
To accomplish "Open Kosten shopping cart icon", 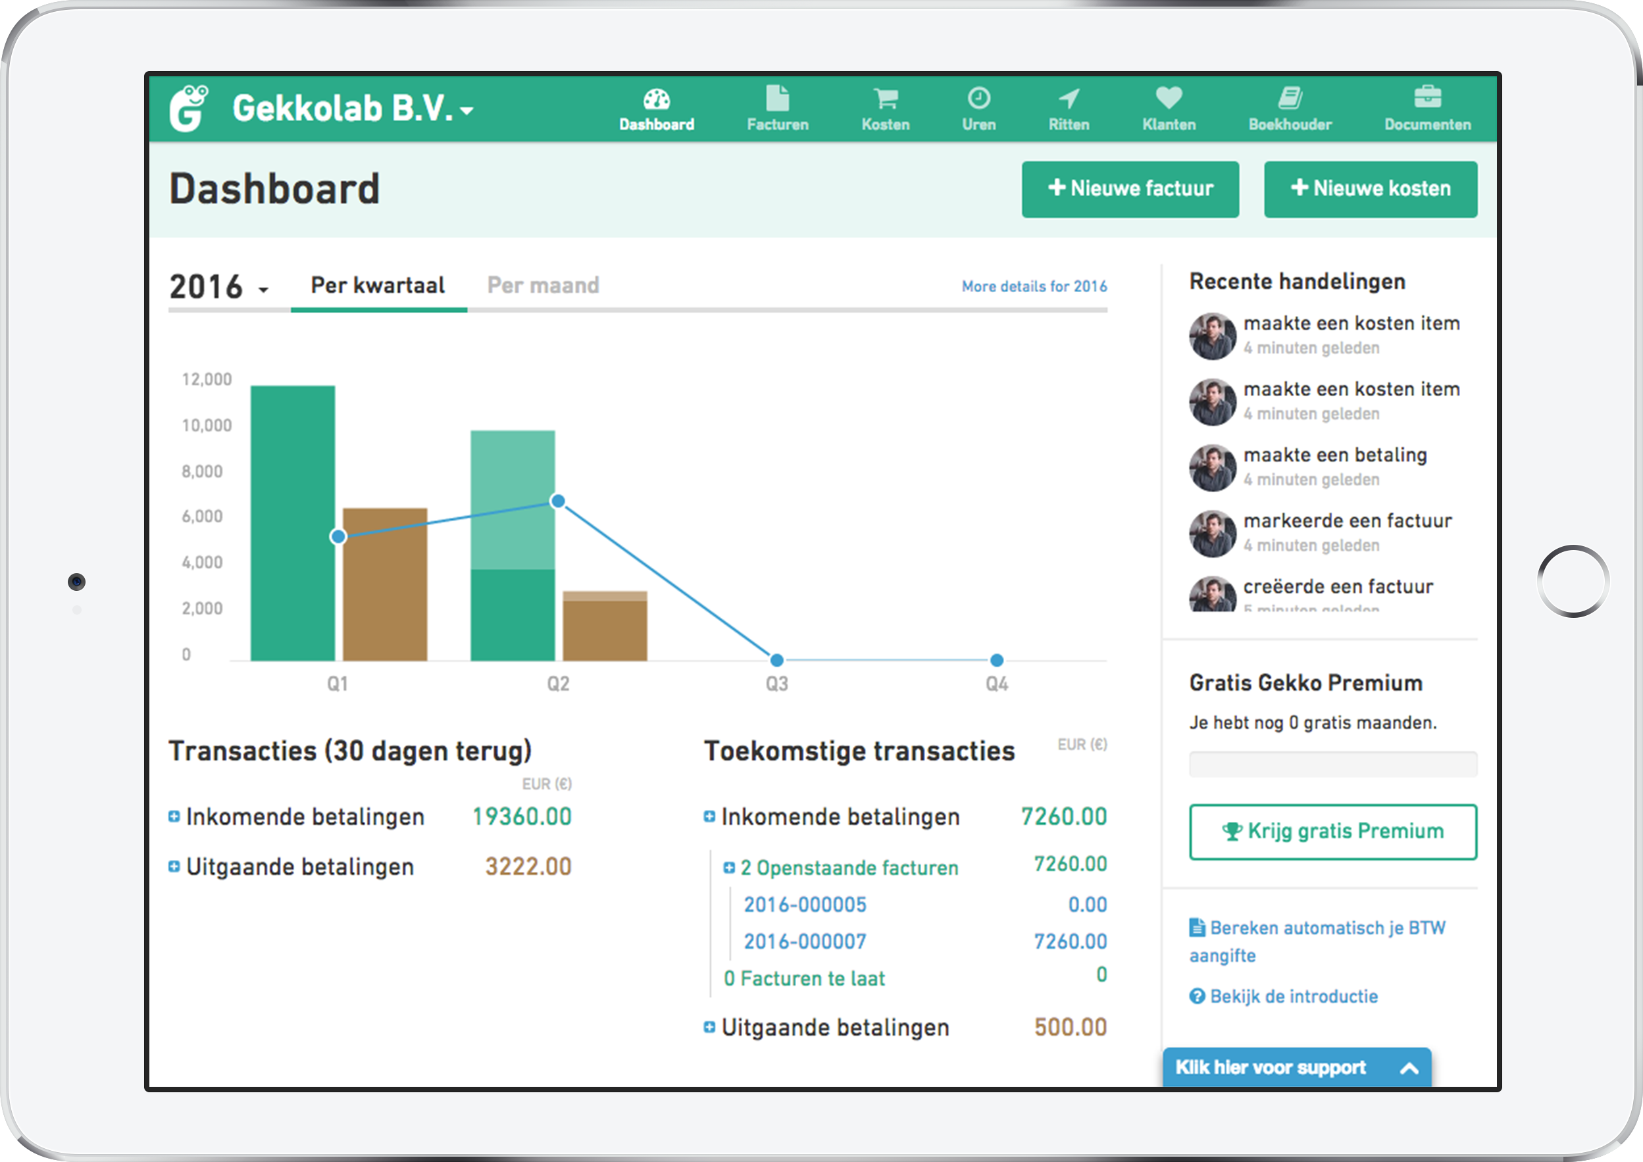I will pyautogui.click(x=885, y=98).
